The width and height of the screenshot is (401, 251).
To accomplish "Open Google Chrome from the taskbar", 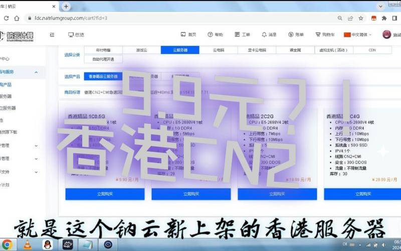I will point(7,245).
